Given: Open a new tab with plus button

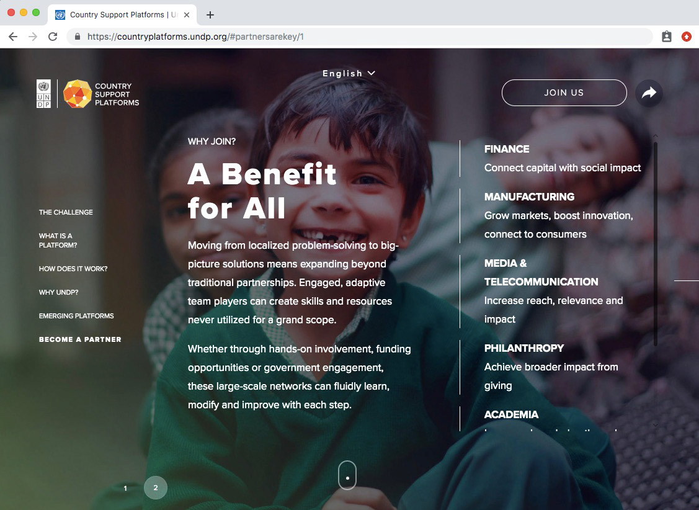Looking at the screenshot, I should click(210, 15).
